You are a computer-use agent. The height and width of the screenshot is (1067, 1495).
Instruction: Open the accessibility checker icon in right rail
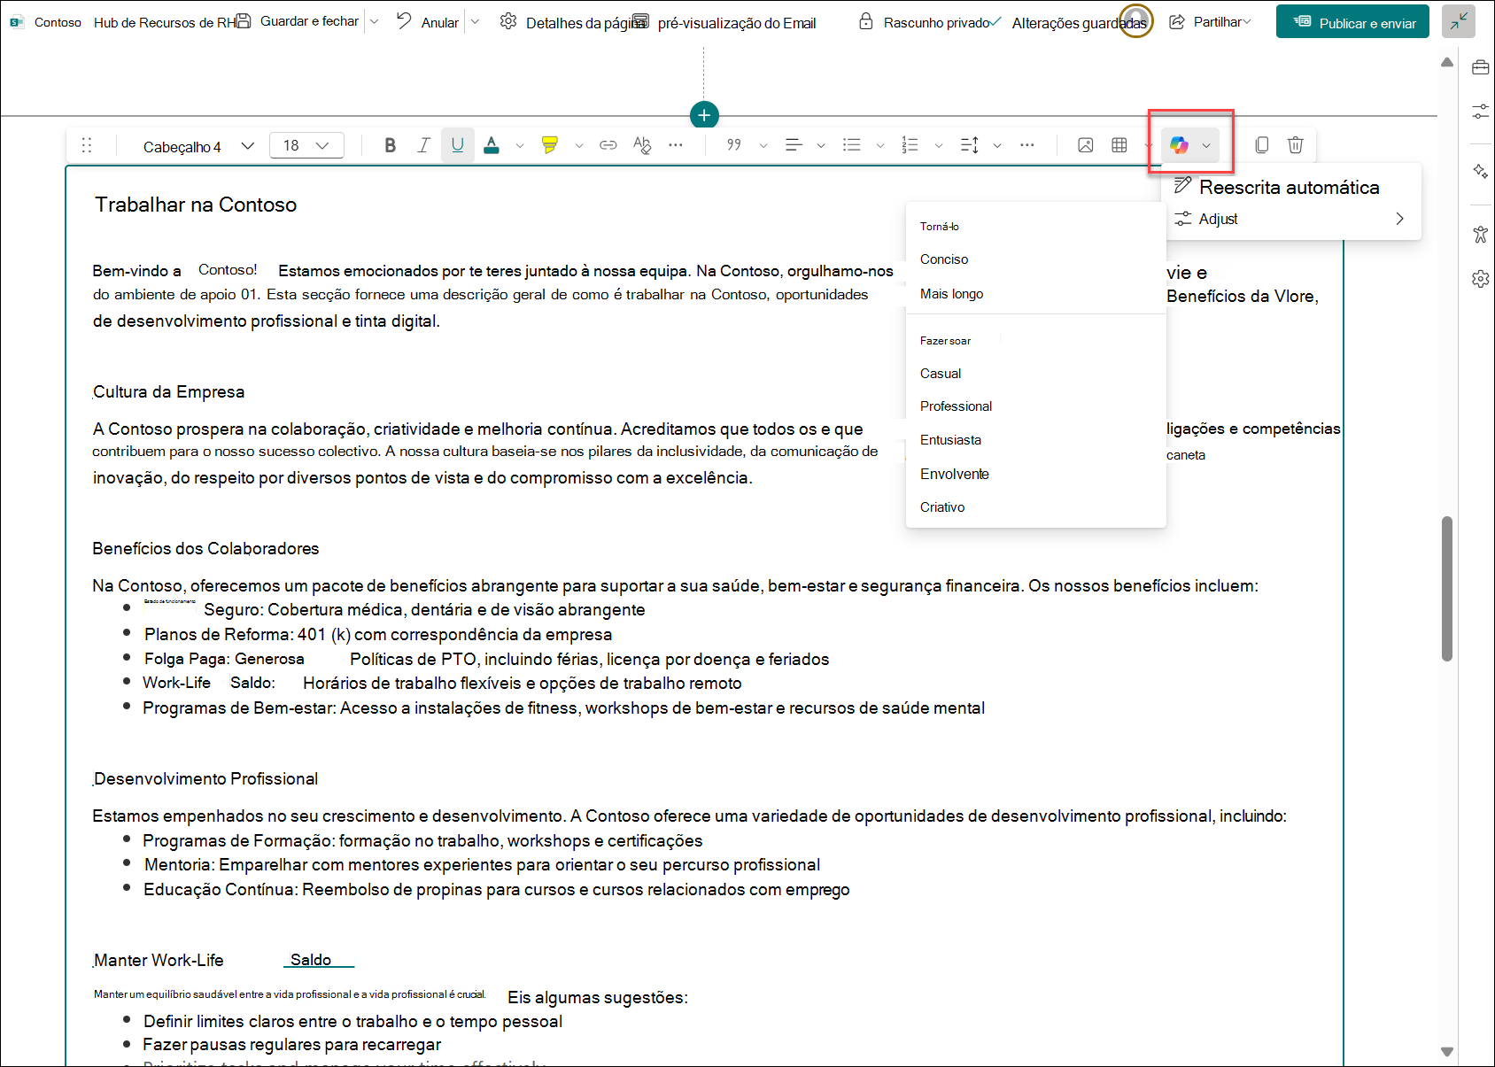tap(1480, 235)
